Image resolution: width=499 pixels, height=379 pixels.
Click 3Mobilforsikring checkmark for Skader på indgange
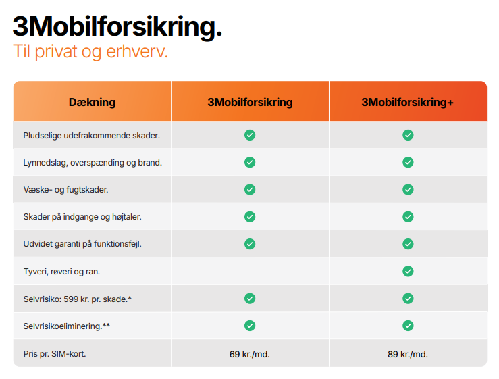pyautogui.click(x=250, y=217)
